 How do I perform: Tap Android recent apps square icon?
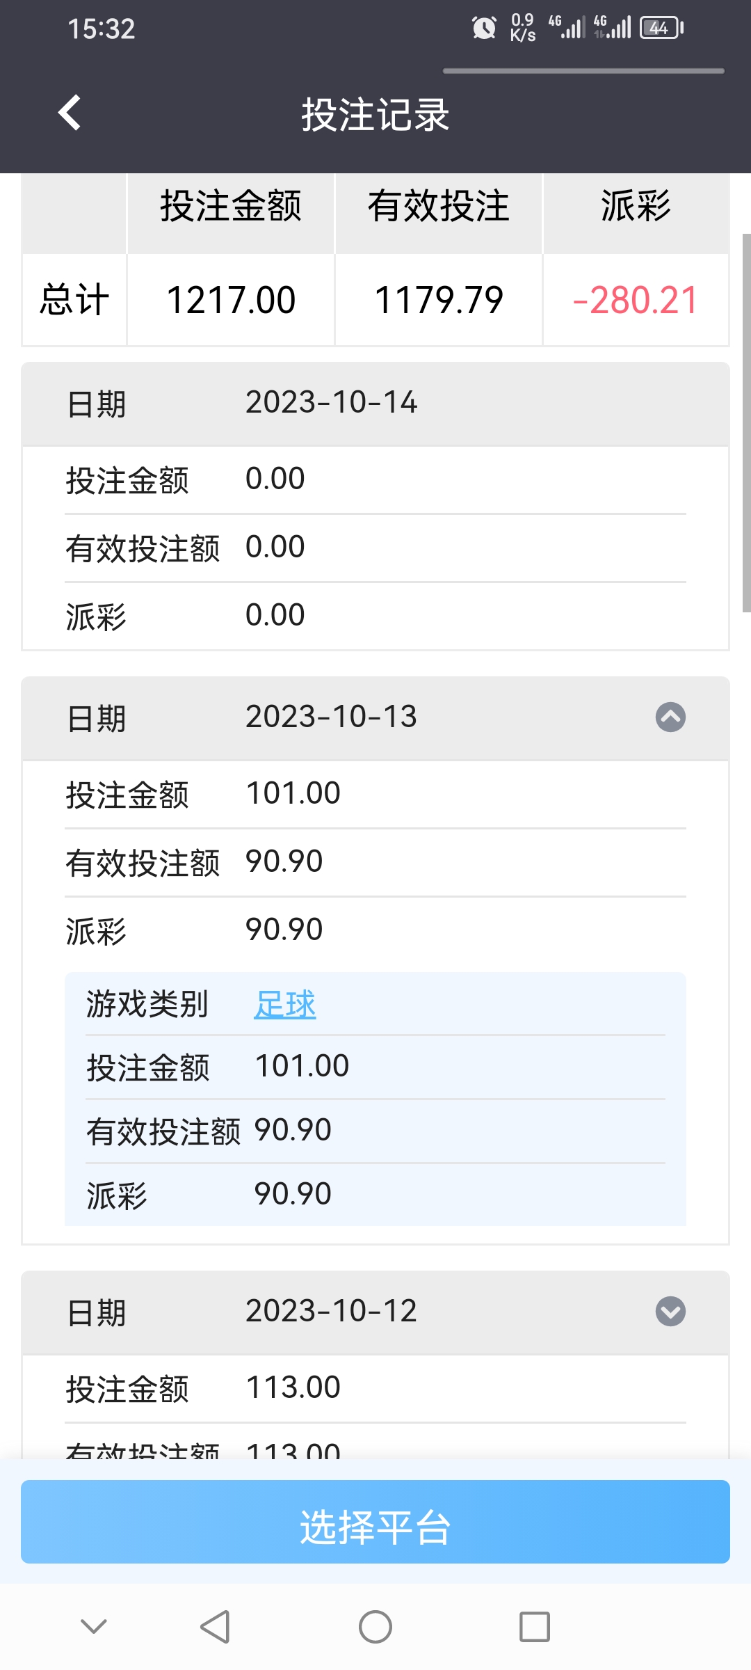tap(535, 1627)
